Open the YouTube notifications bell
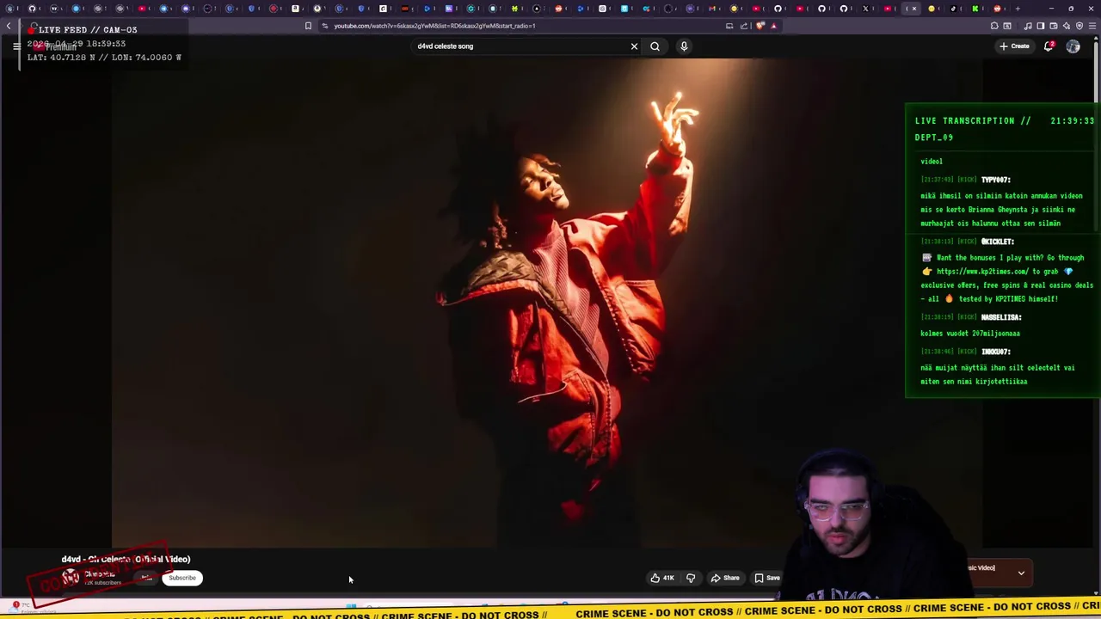This screenshot has width=1101, height=619. 1049,46
